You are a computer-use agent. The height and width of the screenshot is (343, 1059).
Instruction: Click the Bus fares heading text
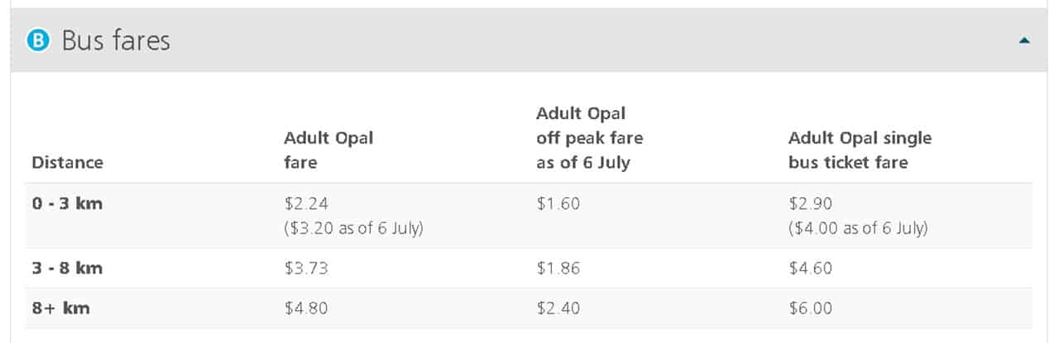[x=116, y=40]
